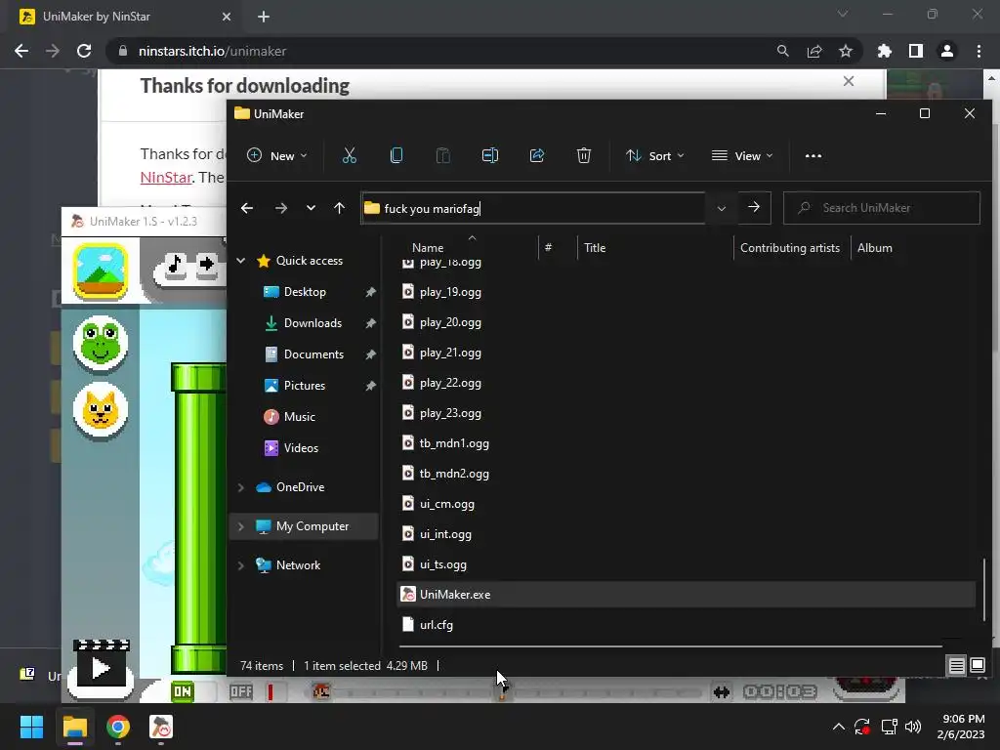Screen dimensions: 1000x750
Task: Open the View dropdown menu
Action: 742,155
